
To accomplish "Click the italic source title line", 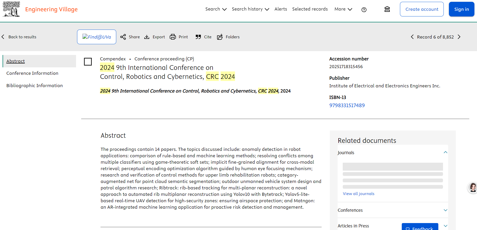I will point(195,91).
